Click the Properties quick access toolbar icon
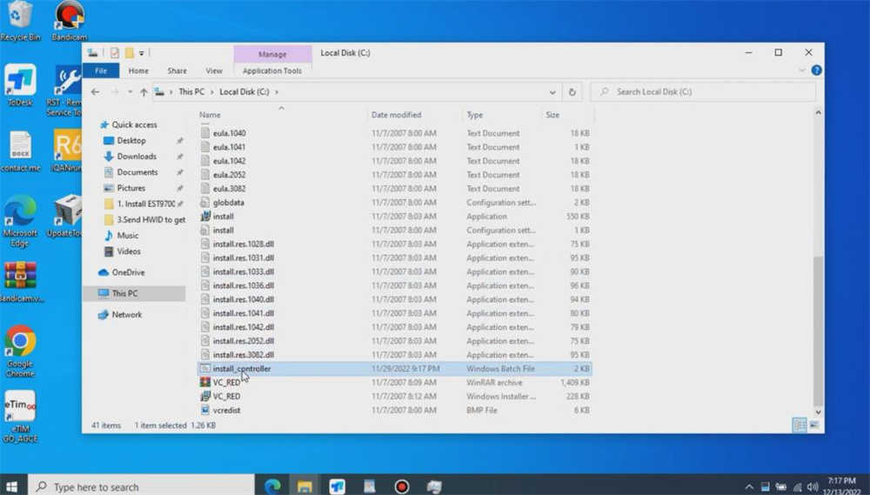The image size is (870, 495). [x=114, y=53]
